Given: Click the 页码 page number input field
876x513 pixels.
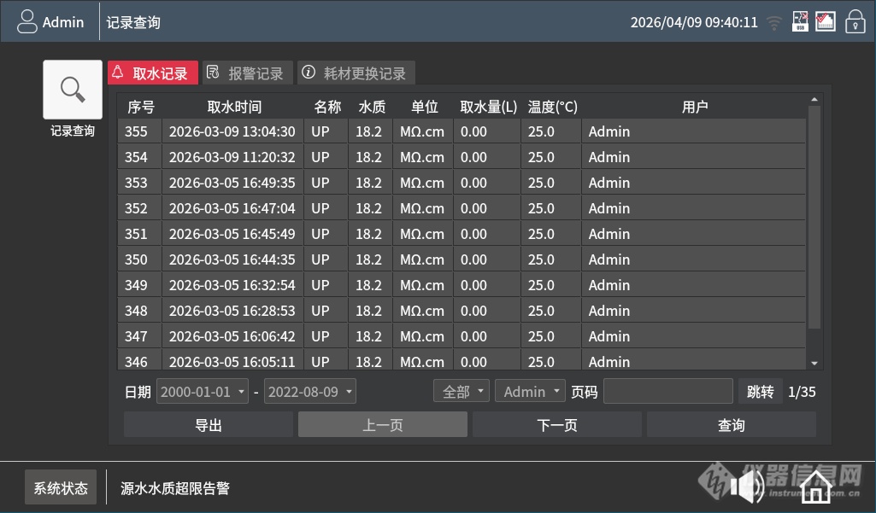Looking at the screenshot, I should pos(668,391).
